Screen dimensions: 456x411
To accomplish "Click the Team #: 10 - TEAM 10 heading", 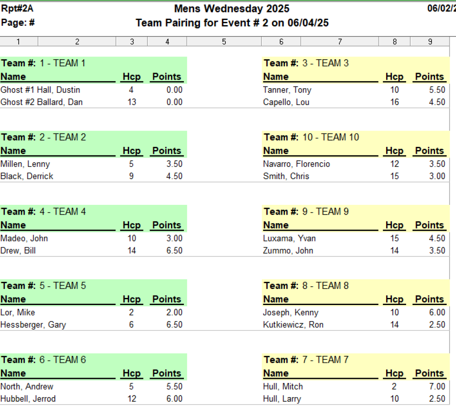I will (311, 137).
